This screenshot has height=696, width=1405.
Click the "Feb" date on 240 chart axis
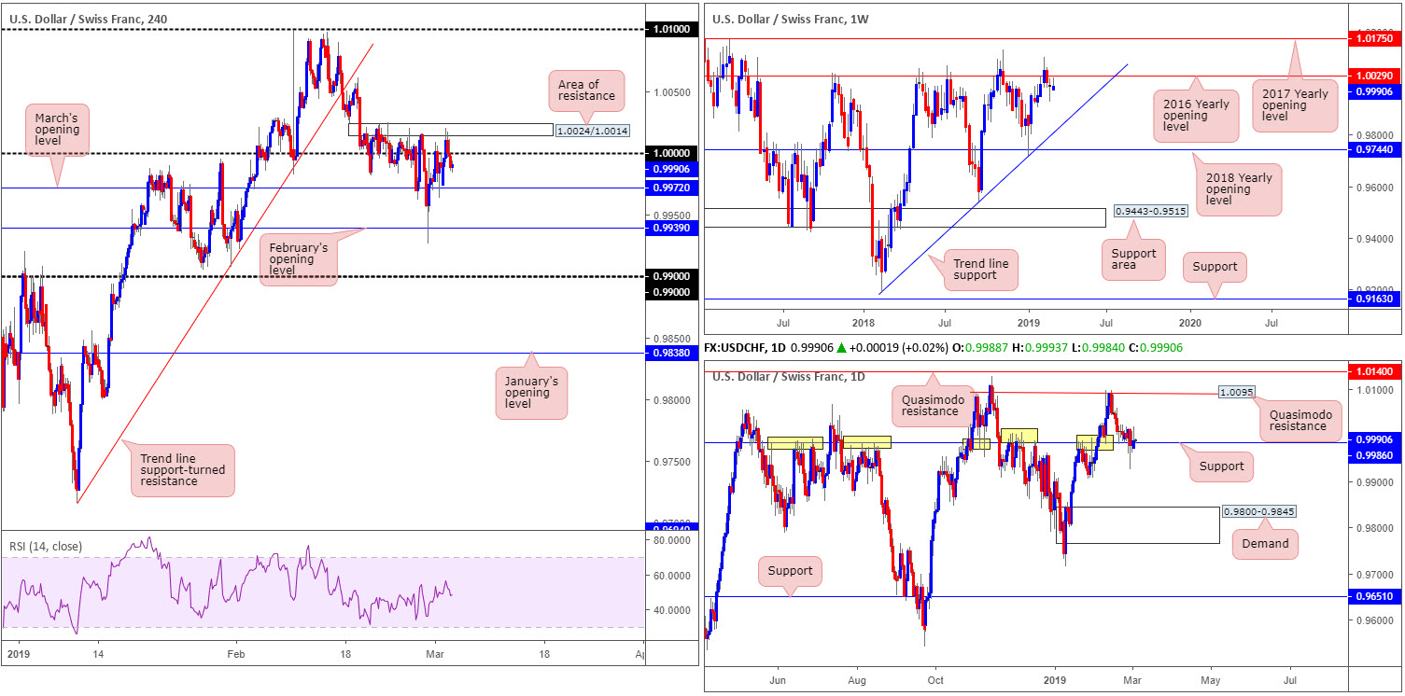point(234,654)
